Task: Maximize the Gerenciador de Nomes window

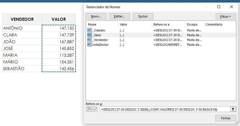Action: [219, 7]
